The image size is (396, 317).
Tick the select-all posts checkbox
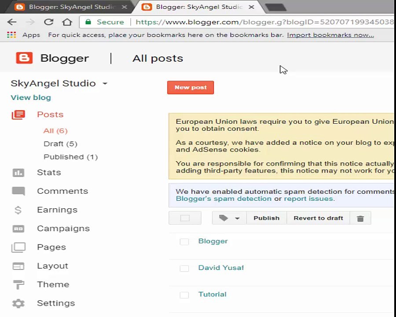[185, 218]
